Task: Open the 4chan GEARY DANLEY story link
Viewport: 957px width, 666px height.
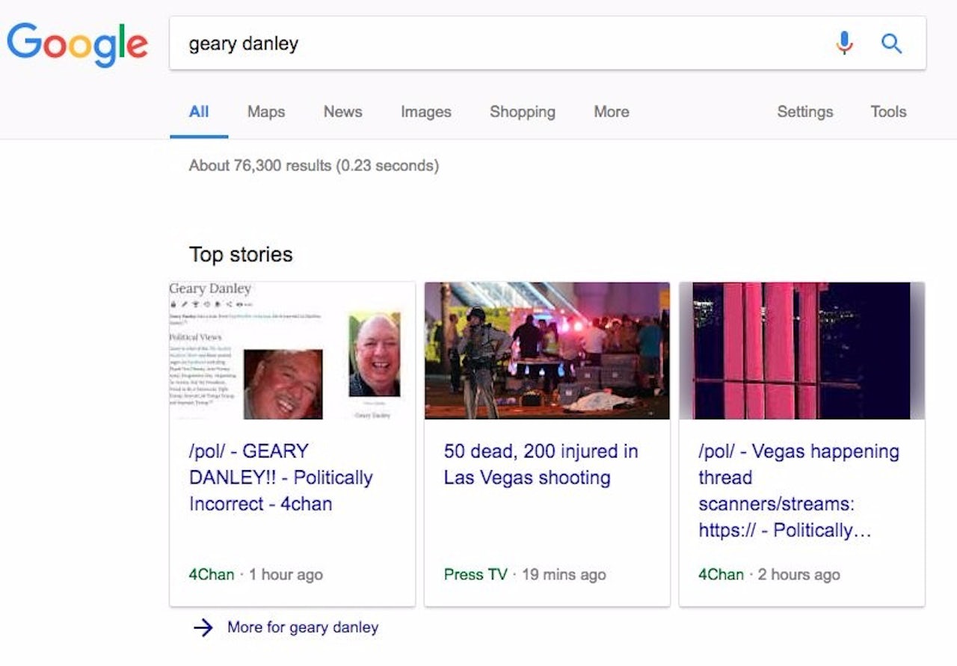Action: coord(280,477)
